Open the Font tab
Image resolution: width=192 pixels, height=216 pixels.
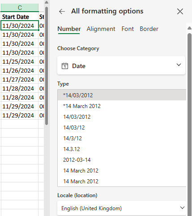128,29
